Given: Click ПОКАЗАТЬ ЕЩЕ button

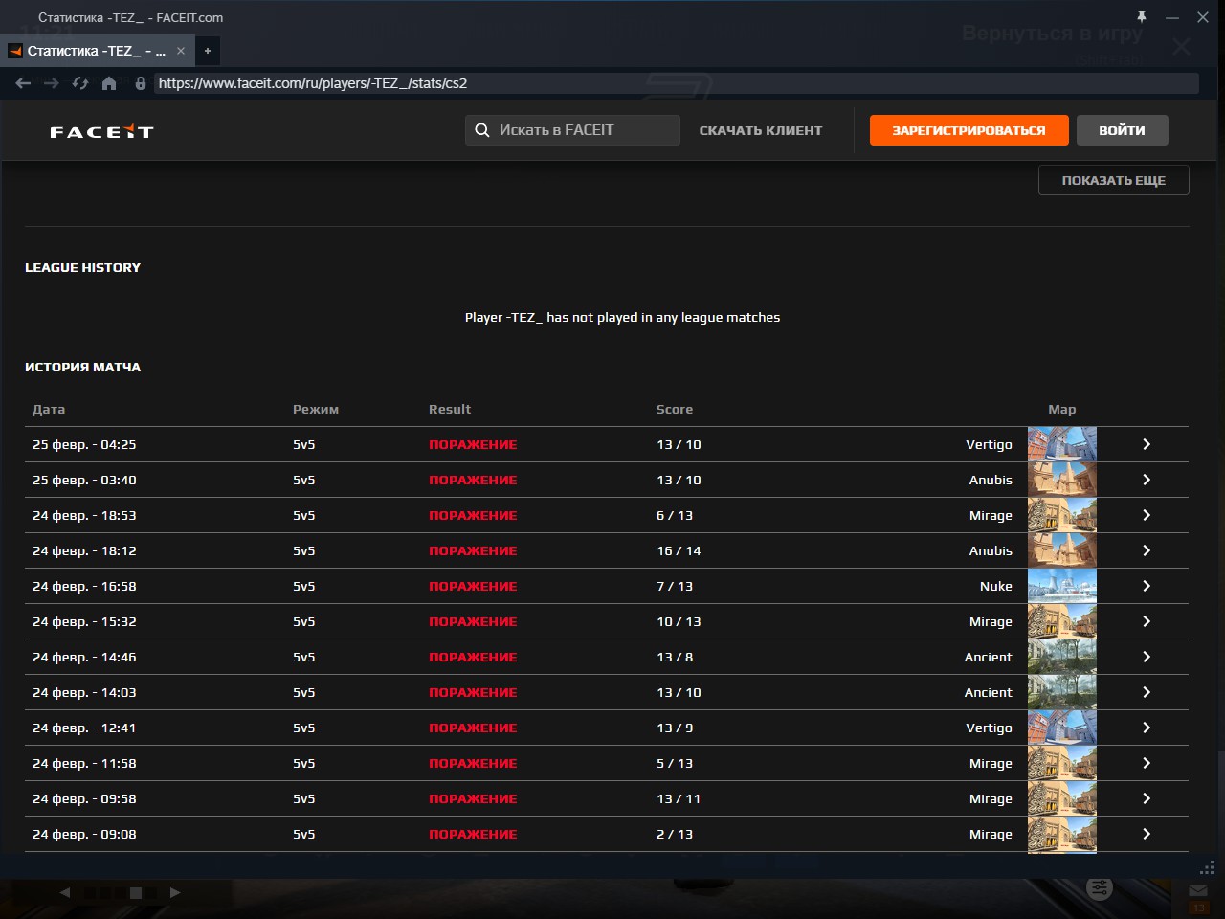Looking at the screenshot, I should coord(1114,180).
